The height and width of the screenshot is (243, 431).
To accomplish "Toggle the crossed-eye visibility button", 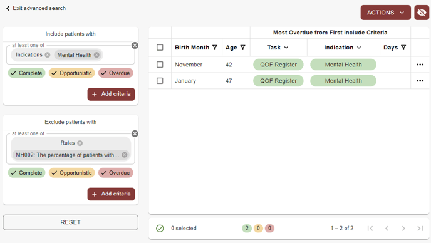I will click(x=422, y=13).
